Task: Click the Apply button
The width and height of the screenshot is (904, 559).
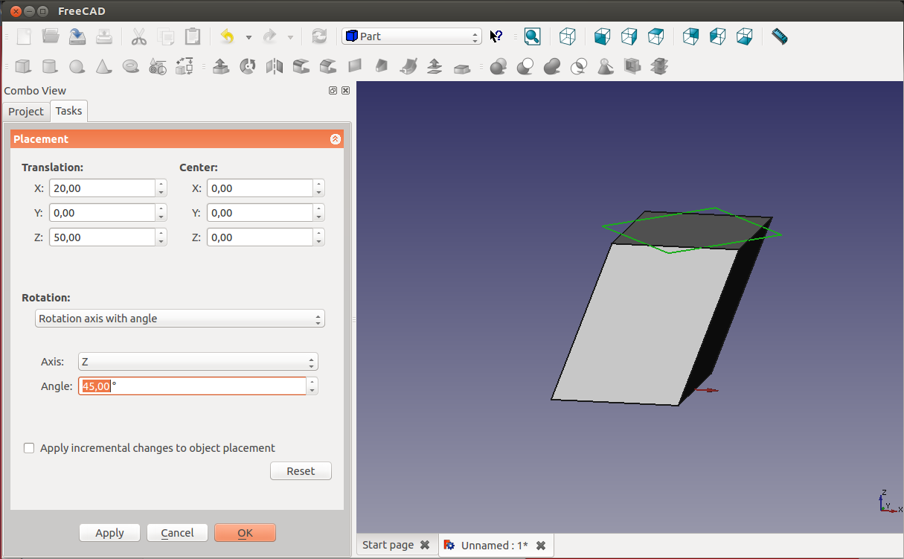Action: tap(109, 533)
